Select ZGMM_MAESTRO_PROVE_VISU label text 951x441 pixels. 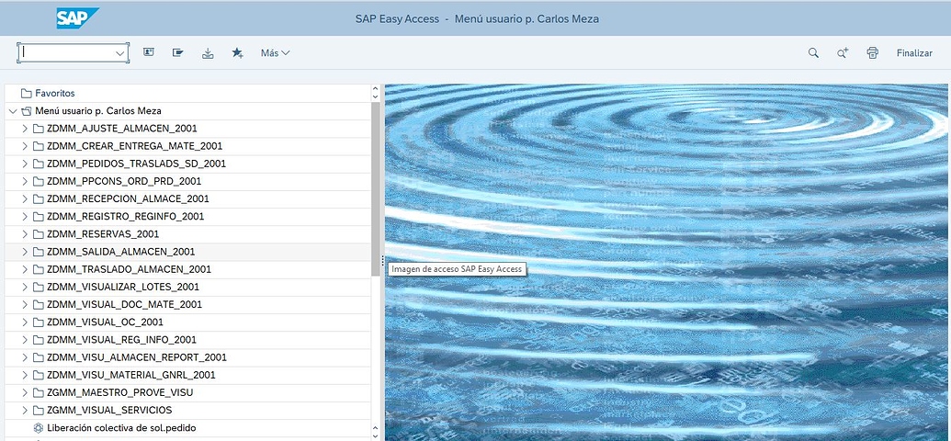120,392
